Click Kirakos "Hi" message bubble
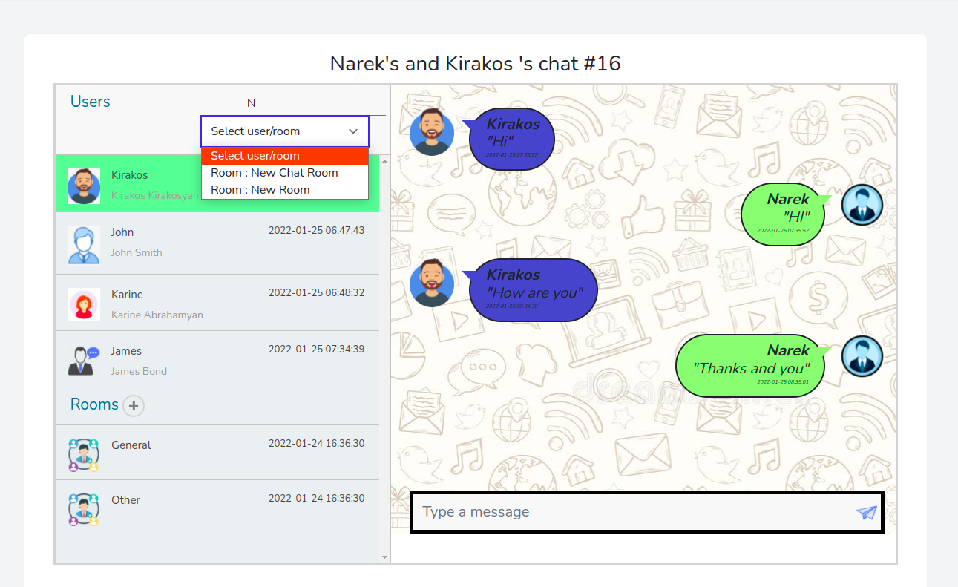 [512, 139]
